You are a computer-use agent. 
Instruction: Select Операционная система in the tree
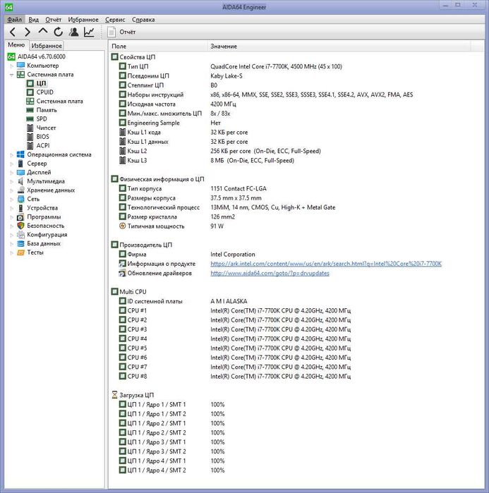point(54,154)
